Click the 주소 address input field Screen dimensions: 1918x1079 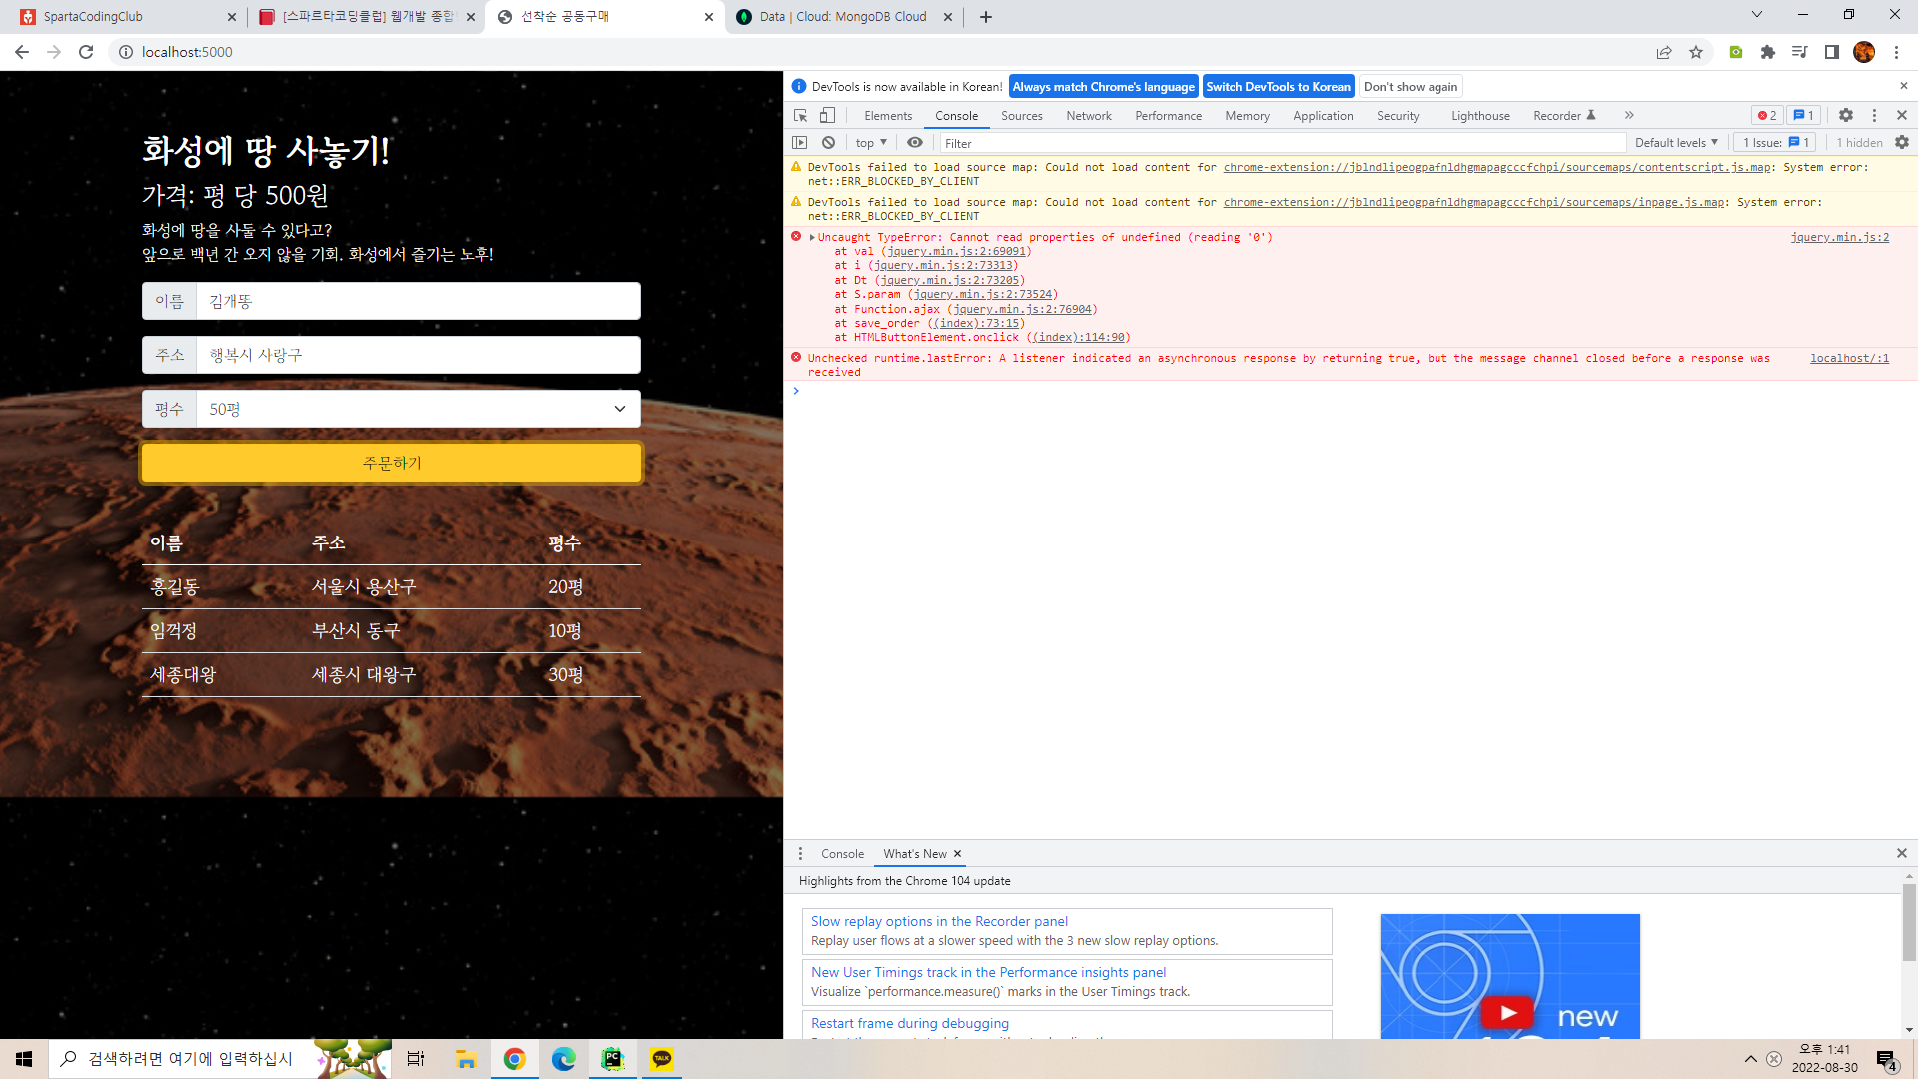[419, 355]
